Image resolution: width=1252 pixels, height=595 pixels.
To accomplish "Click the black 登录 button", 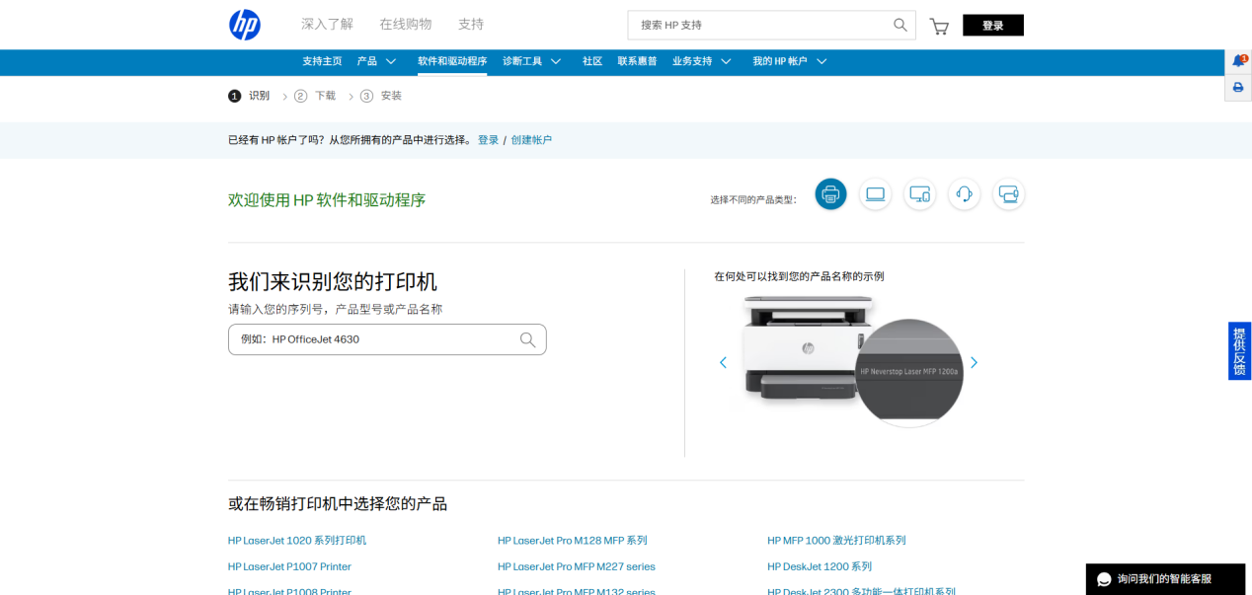I will pyautogui.click(x=992, y=26).
